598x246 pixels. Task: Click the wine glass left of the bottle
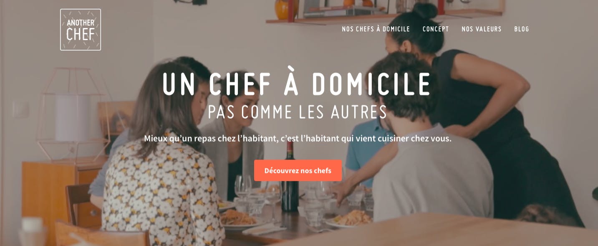(x=243, y=188)
